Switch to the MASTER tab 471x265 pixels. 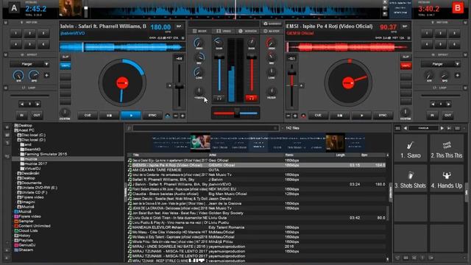point(272,31)
